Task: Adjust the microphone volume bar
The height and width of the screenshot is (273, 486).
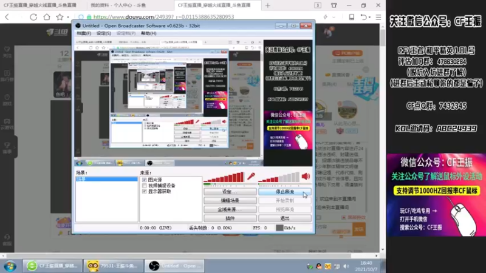Action: (224, 177)
